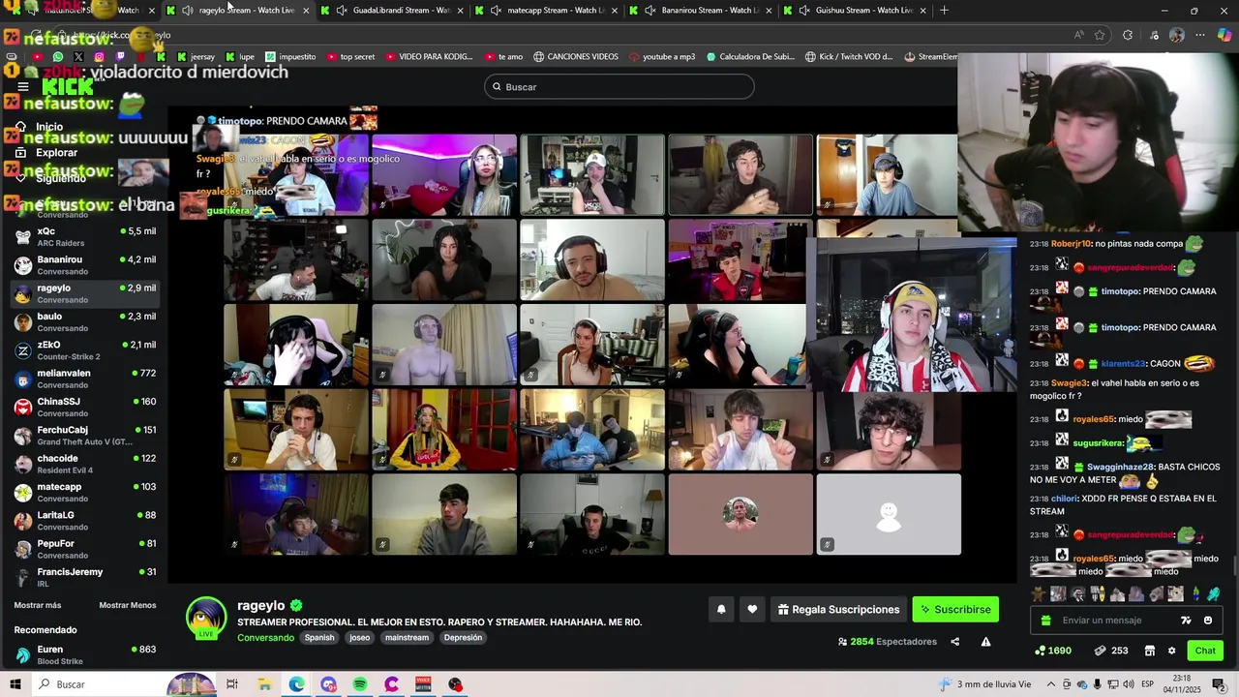Click the Windows Start button

(15, 684)
